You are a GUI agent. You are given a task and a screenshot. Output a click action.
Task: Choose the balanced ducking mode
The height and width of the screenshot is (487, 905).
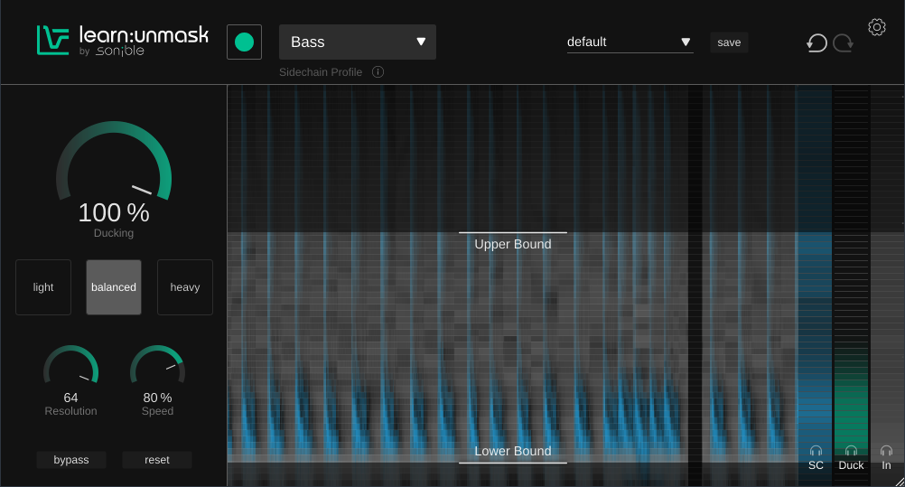coord(114,287)
